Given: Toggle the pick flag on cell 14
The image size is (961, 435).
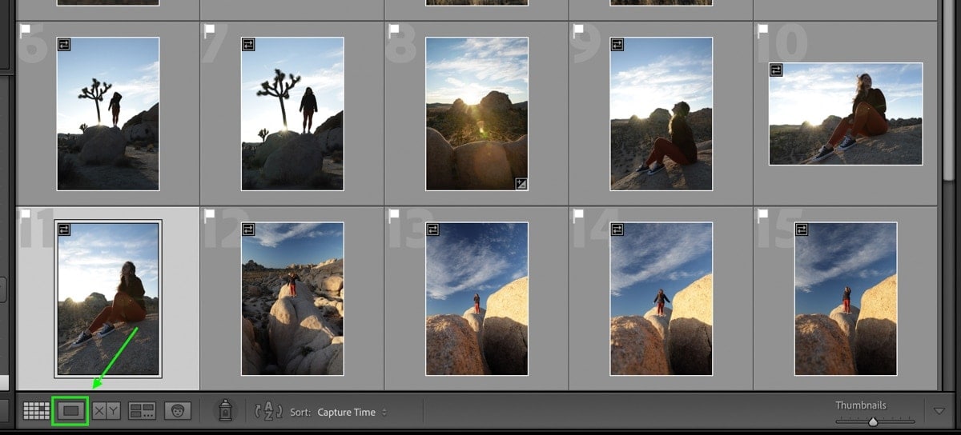Looking at the screenshot, I should coord(578,216).
